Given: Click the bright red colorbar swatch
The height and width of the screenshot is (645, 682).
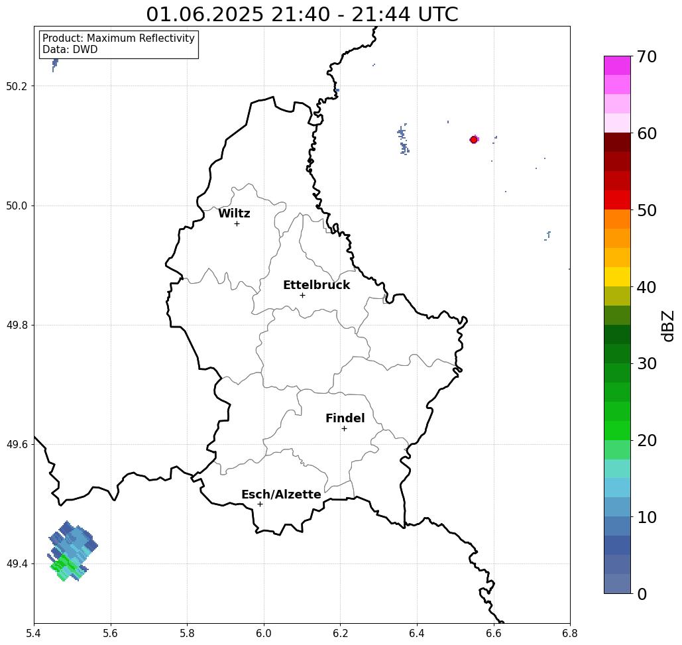Looking at the screenshot, I should [x=617, y=200].
